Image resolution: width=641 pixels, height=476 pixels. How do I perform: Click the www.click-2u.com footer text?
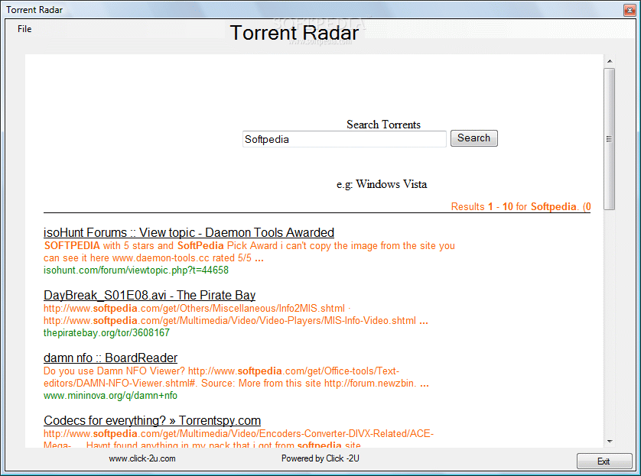tap(142, 458)
